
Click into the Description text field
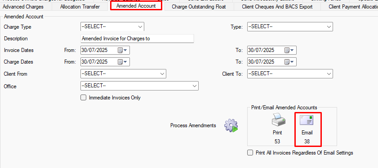click(137, 39)
